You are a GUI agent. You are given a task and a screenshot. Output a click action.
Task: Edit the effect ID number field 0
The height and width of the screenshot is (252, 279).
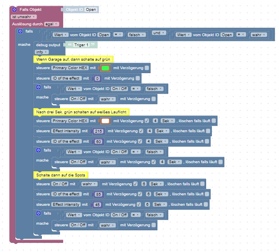click(x=97, y=78)
